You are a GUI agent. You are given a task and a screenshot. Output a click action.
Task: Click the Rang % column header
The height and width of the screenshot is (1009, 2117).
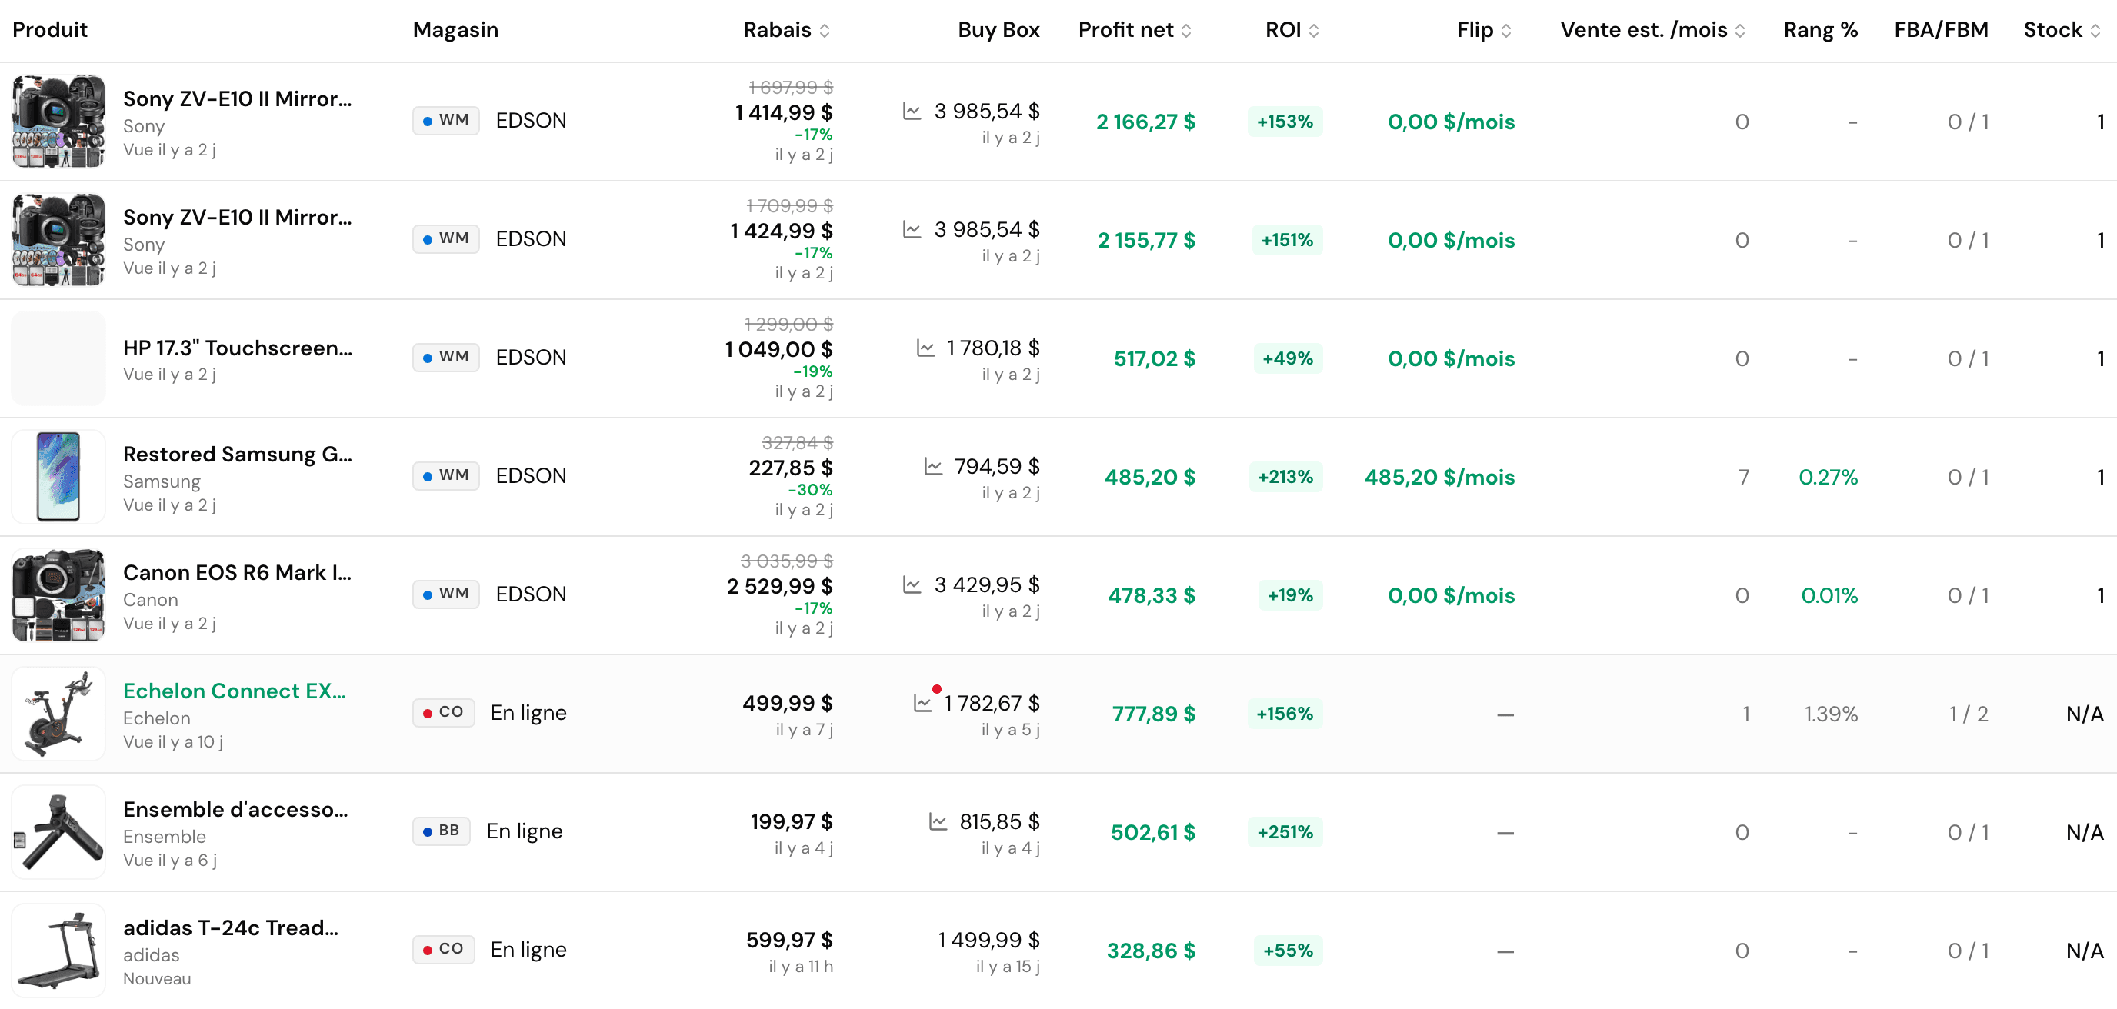[x=1820, y=31]
